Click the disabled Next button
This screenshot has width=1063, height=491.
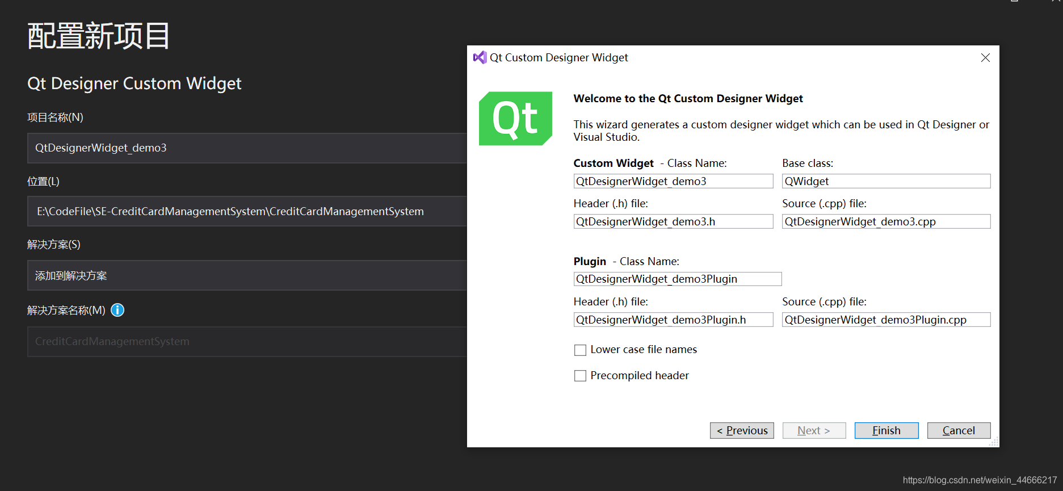click(814, 430)
